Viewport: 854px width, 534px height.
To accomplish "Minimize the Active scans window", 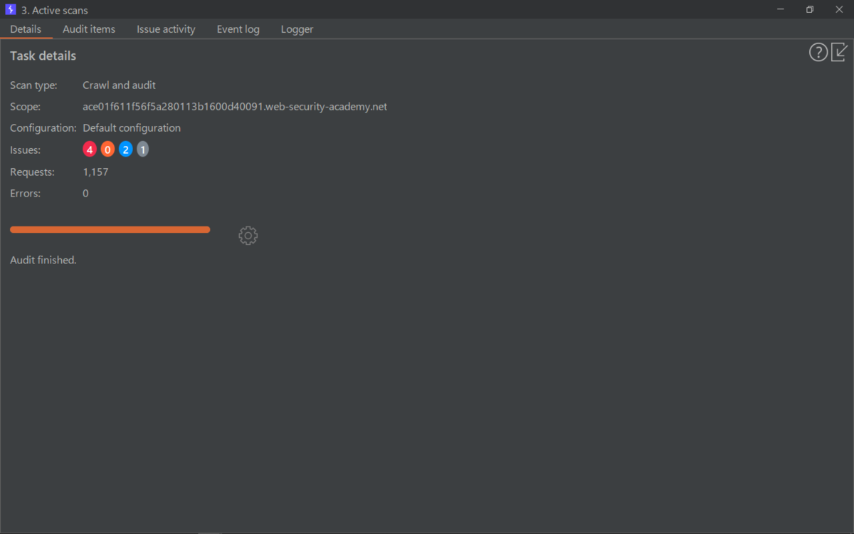I will 781,10.
